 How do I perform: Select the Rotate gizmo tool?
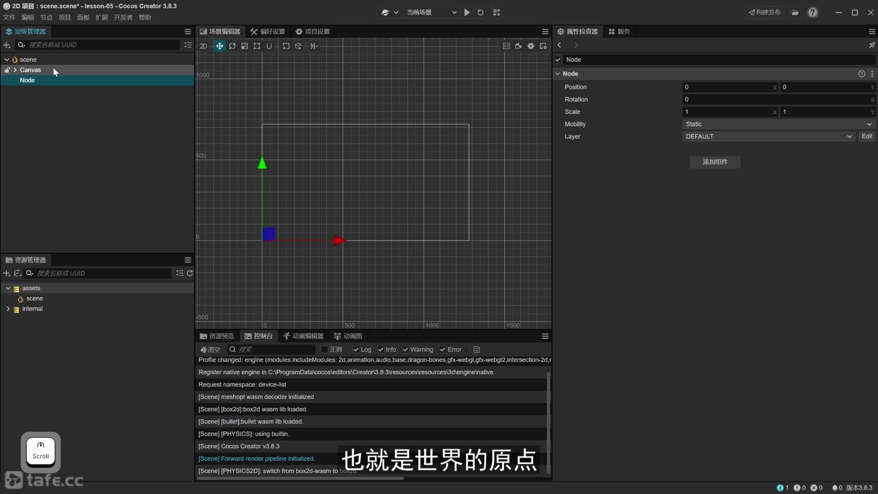pyautogui.click(x=232, y=46)
